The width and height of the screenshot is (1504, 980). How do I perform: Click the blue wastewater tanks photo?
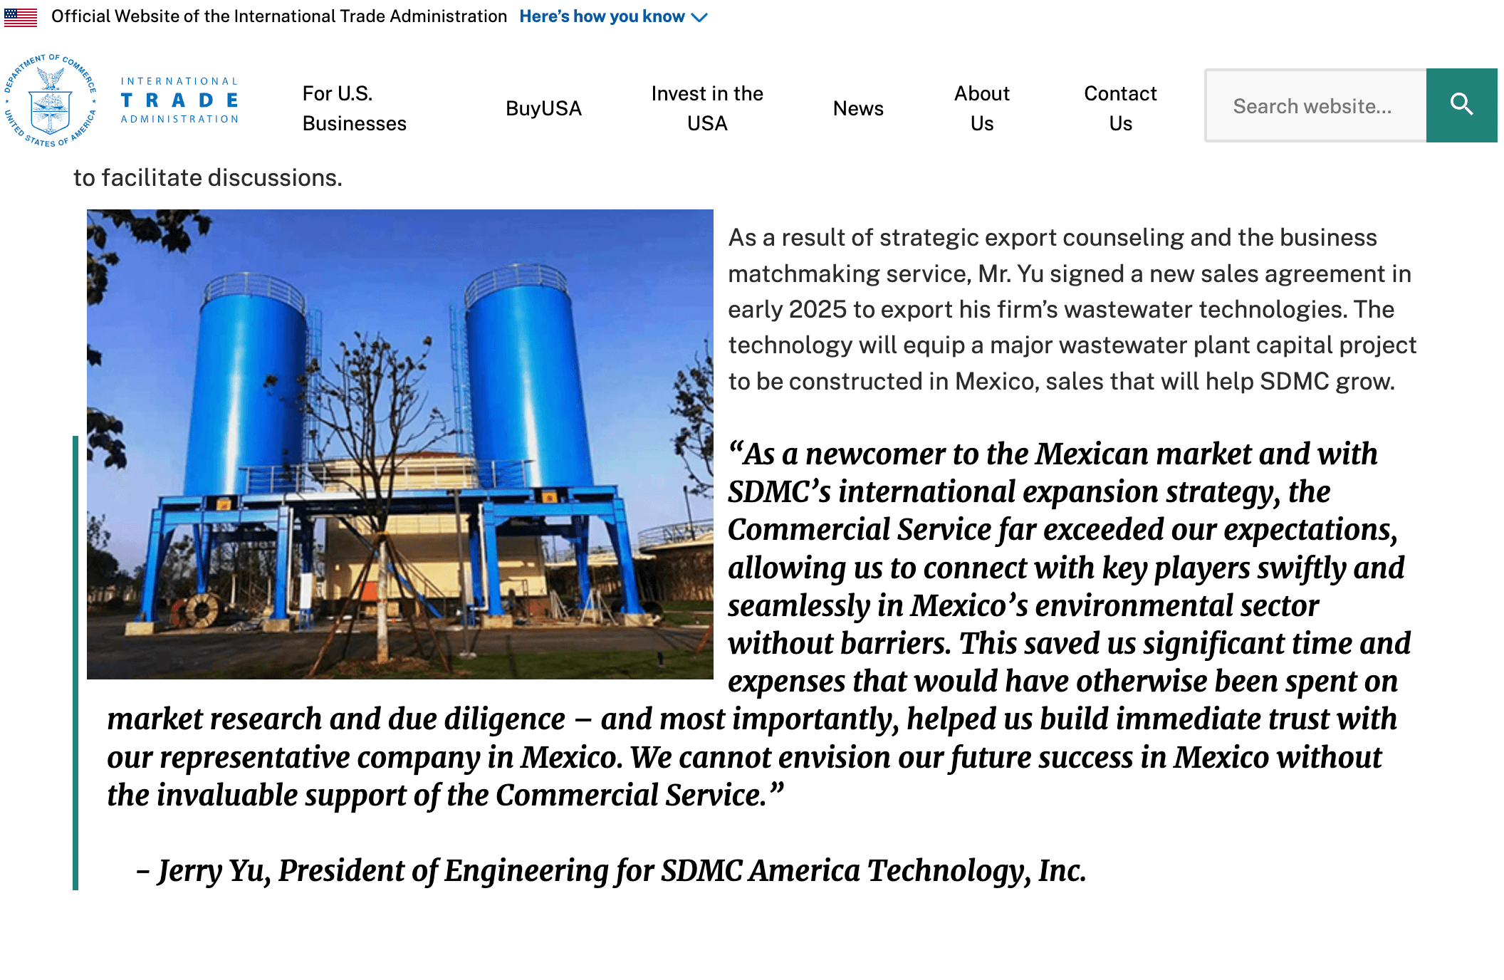coord(400,444)
